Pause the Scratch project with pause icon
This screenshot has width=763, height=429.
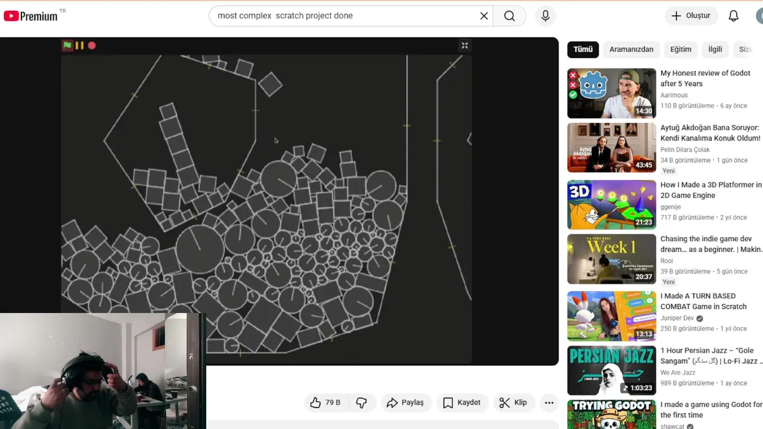tap(79, 45)
